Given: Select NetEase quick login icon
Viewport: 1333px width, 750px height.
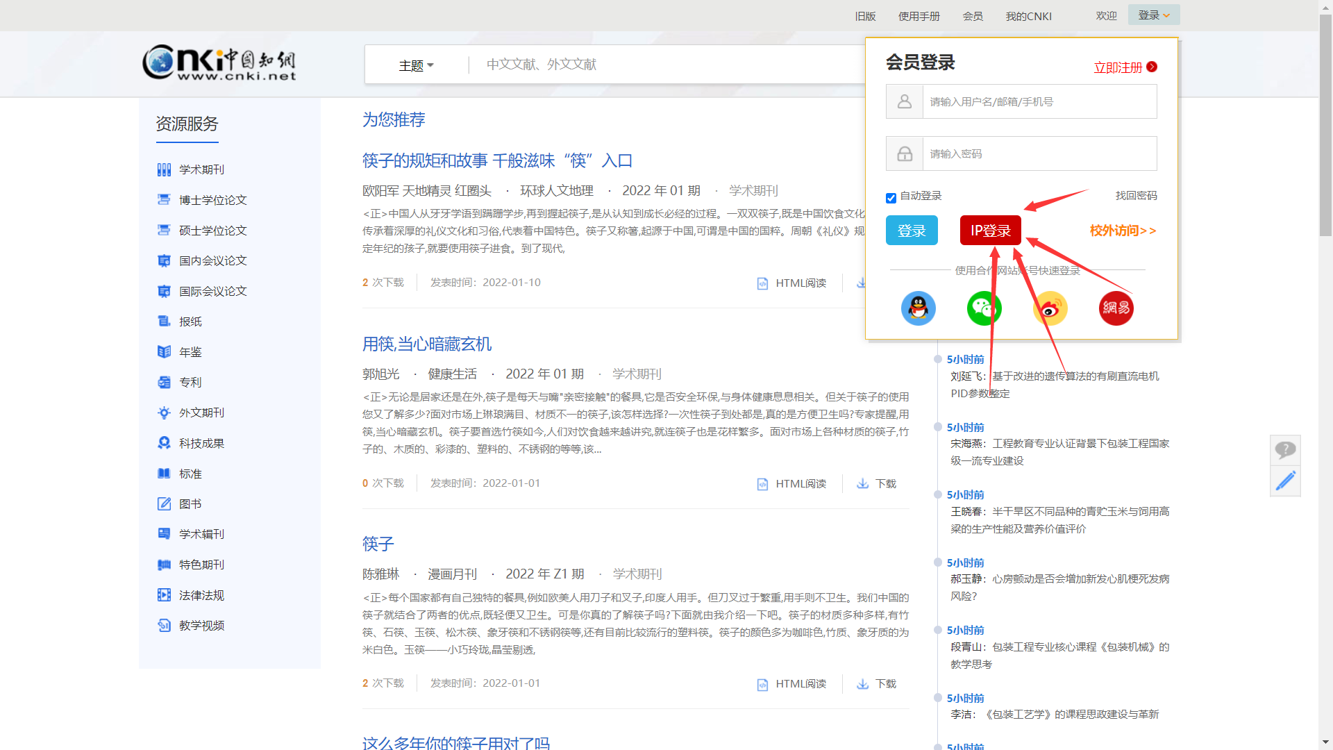Looking at the screenshot, I should tap(1116, 308).
